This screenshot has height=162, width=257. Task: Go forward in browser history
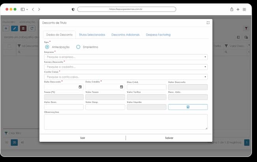point(39,9)
